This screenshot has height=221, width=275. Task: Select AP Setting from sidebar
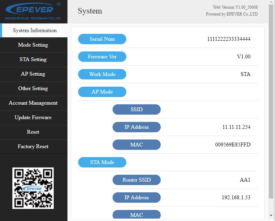coord(33,74)
